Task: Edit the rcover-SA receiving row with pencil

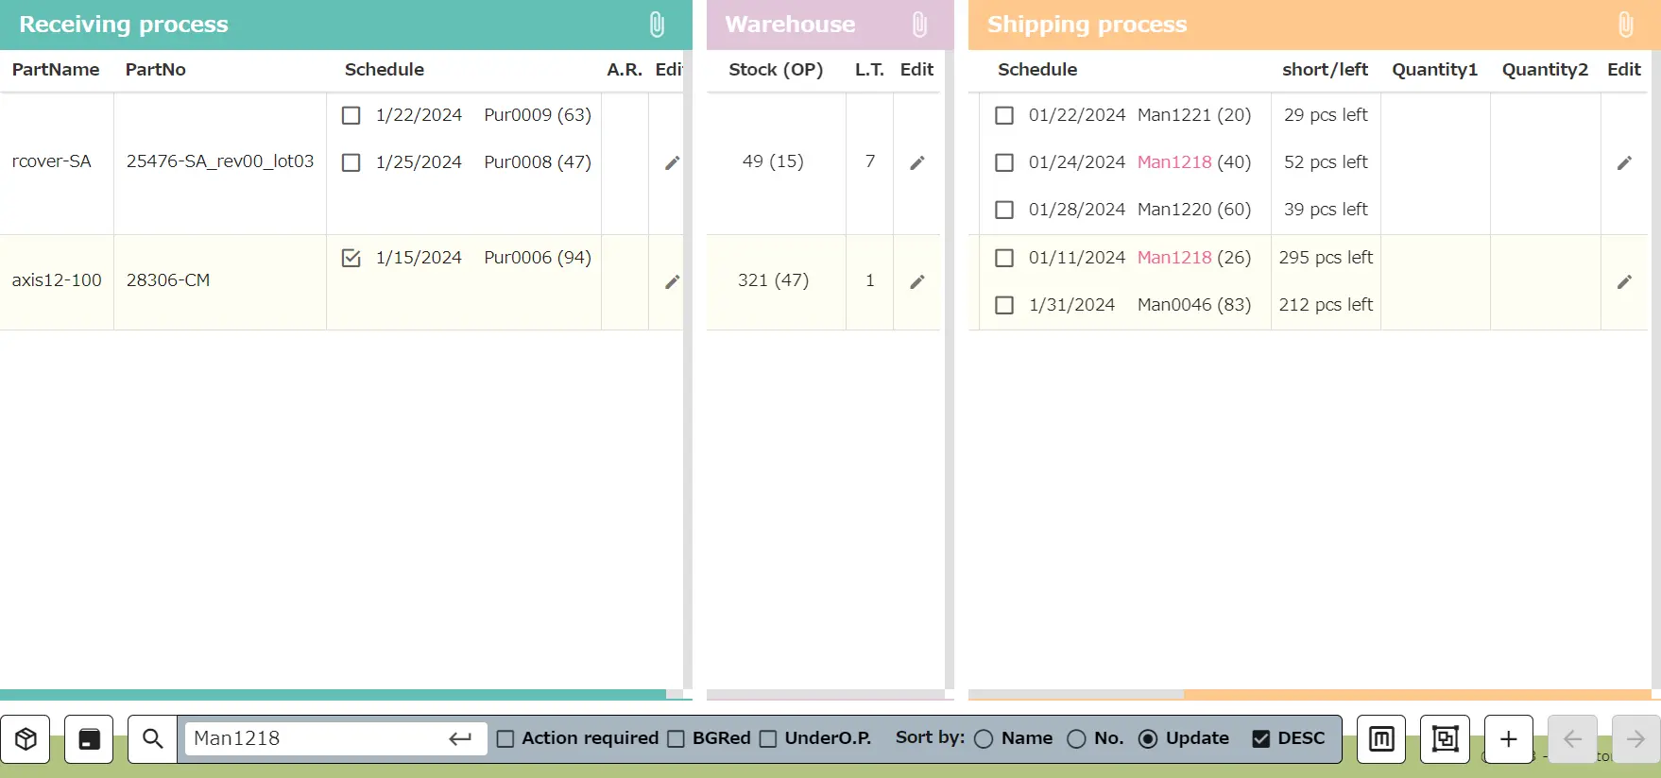Action: (x=672, y=162)
